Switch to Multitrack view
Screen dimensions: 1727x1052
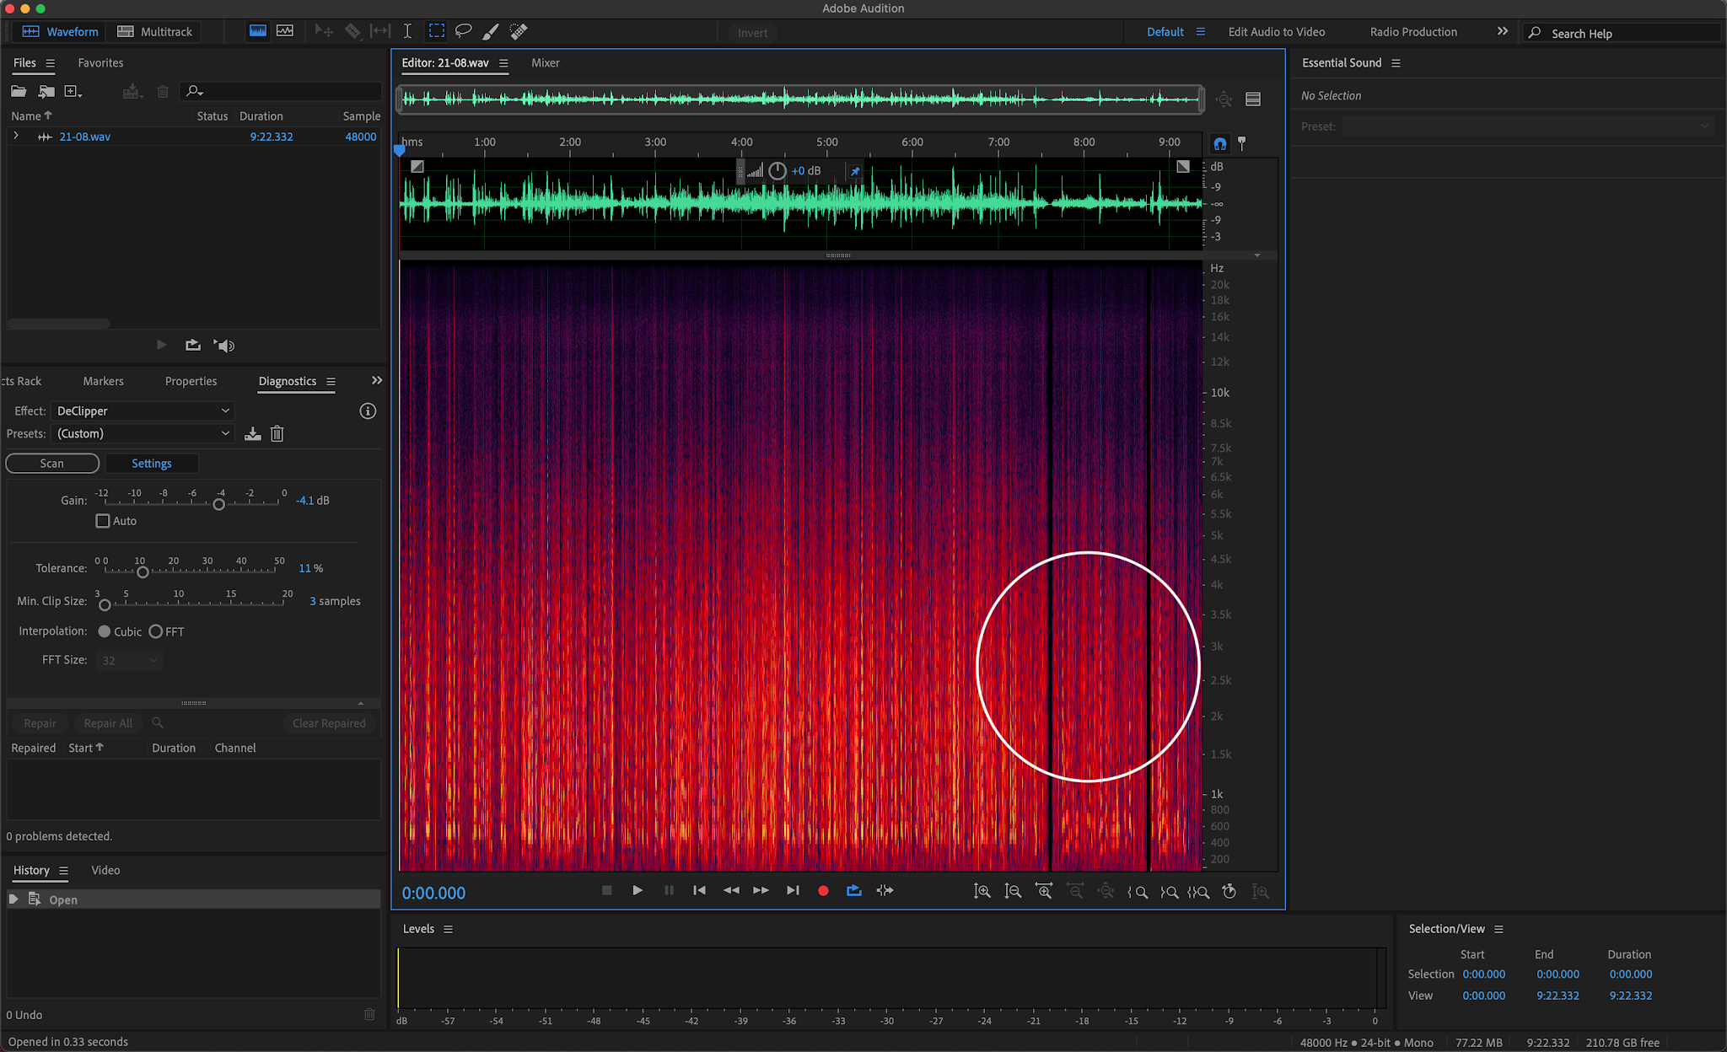(155, 32)
